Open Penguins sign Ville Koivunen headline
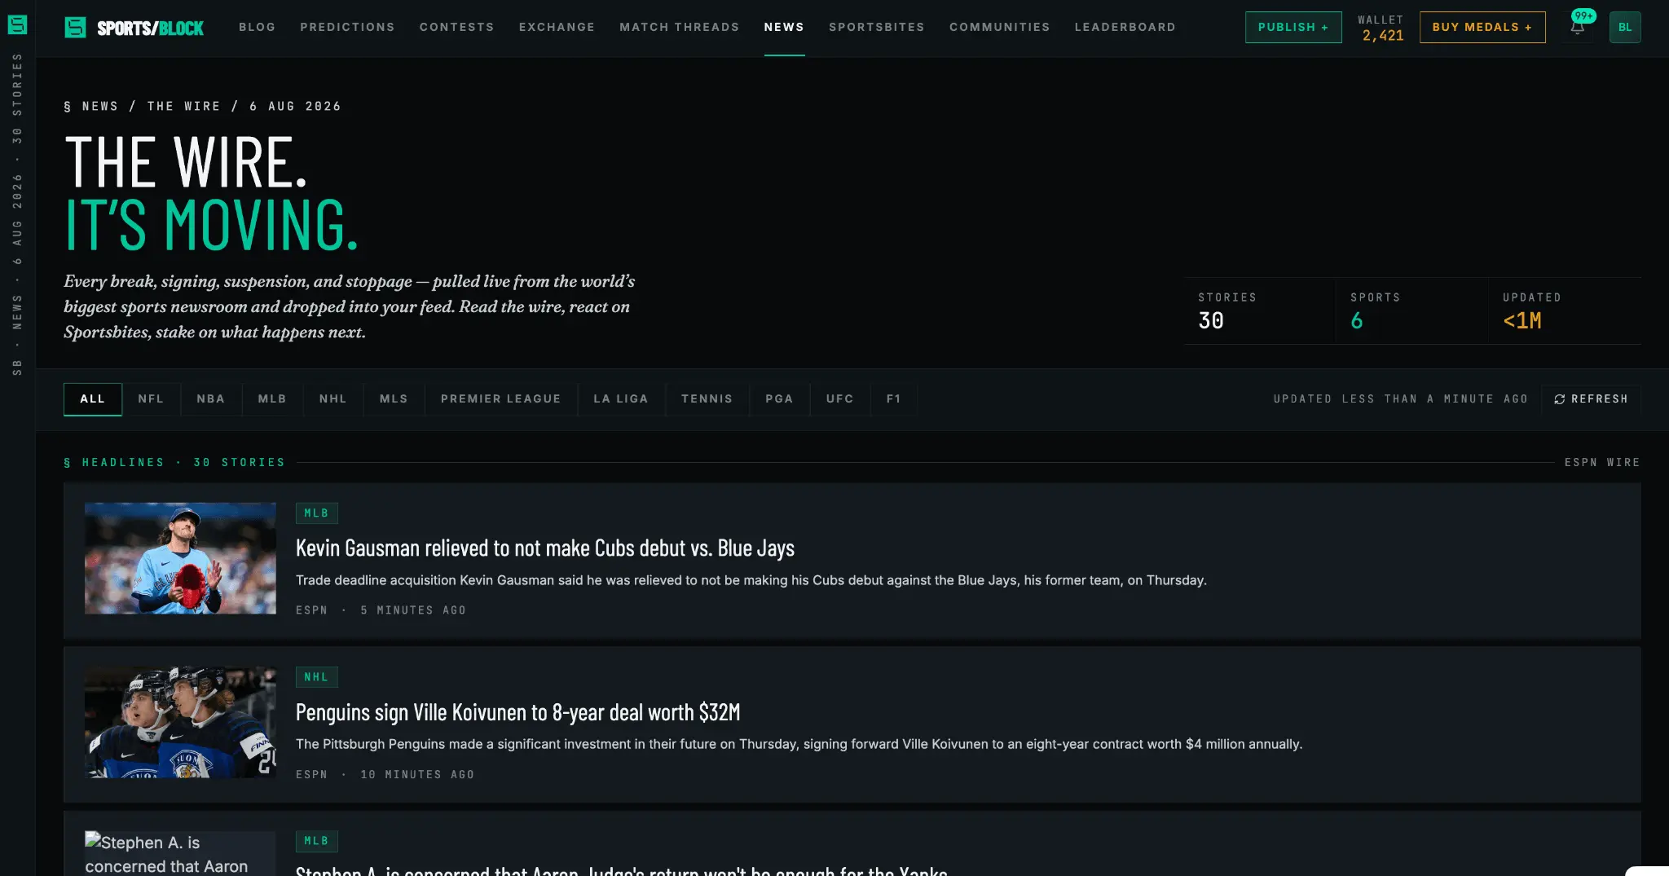Viewport: 1669px width, 876px height. [x=517, y=712]
